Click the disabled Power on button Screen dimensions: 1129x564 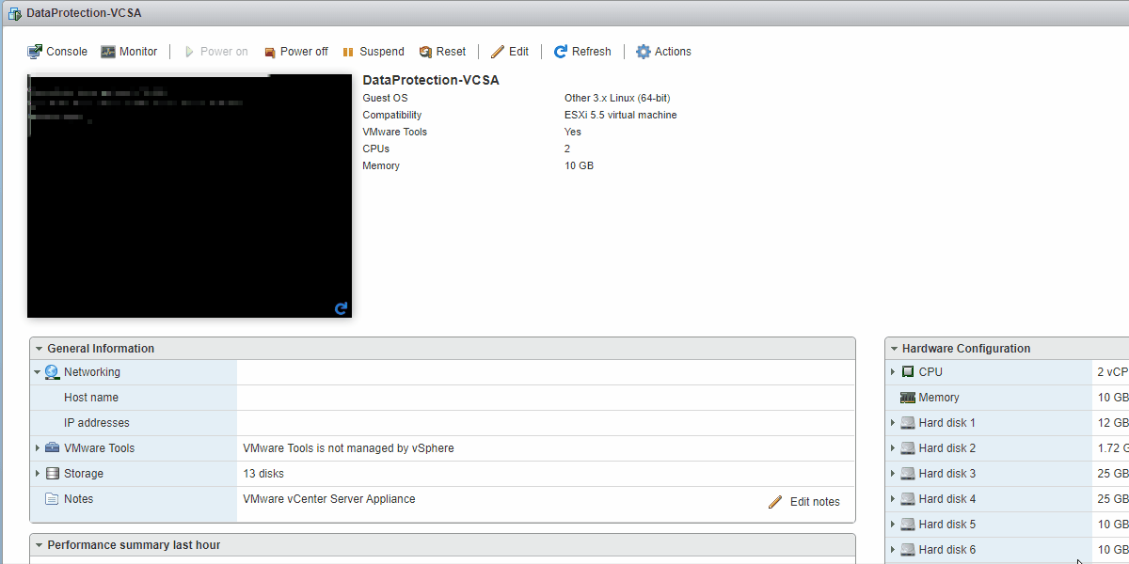coord(215,52)
